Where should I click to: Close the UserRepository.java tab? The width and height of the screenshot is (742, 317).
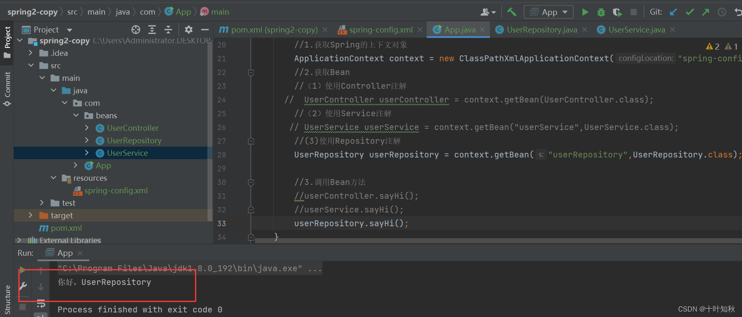coord(585,30)
